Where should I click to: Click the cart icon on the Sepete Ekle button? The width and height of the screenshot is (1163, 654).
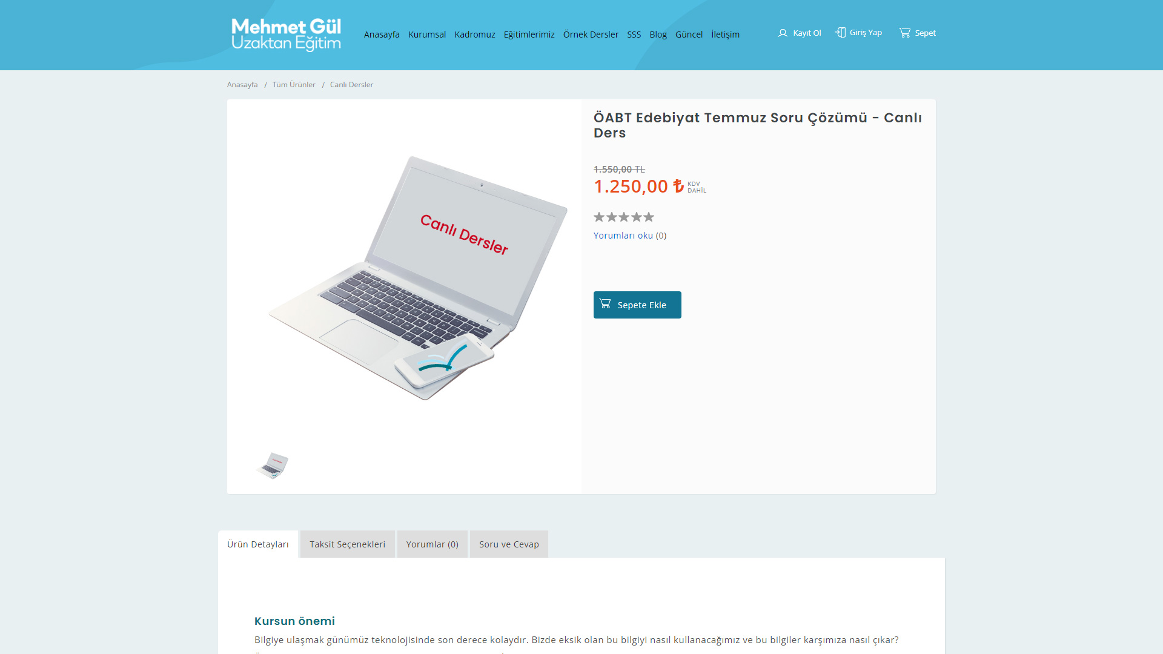[x=605, y=303]
